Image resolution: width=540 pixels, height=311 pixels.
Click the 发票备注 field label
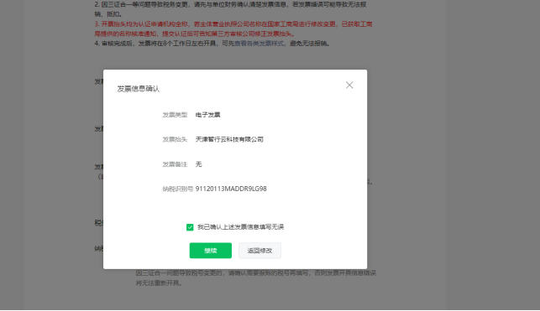[x=175, y=164]
